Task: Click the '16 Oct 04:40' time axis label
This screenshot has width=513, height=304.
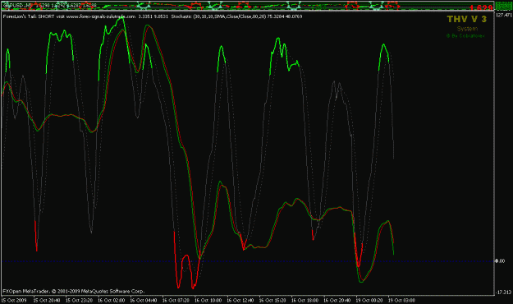Action: click(144, 300)
